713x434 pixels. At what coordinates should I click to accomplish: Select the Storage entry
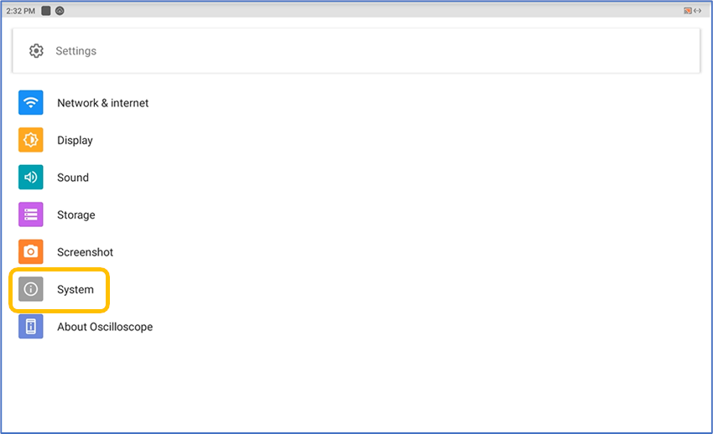pos(76,214)
